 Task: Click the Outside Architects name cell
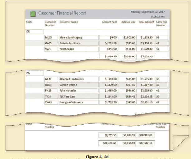pyautogui.click(x=79, y=43)
